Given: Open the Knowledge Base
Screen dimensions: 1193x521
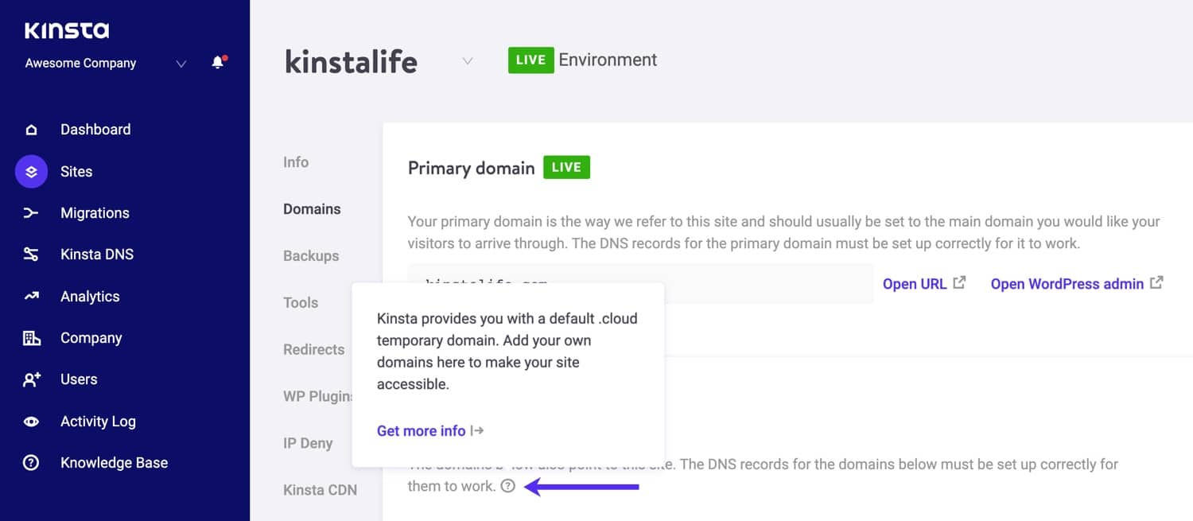Looking at the screenshot, I should point(115,462).
